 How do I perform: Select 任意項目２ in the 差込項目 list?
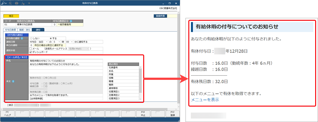[123, 95]
